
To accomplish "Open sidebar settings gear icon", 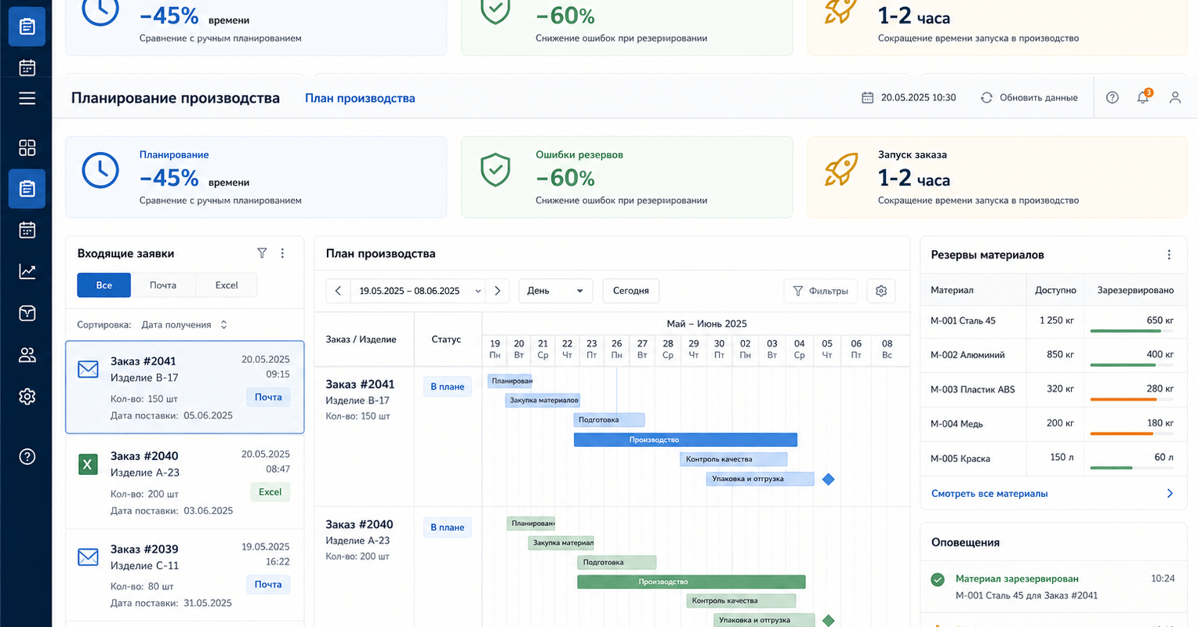I will [27, 397].
